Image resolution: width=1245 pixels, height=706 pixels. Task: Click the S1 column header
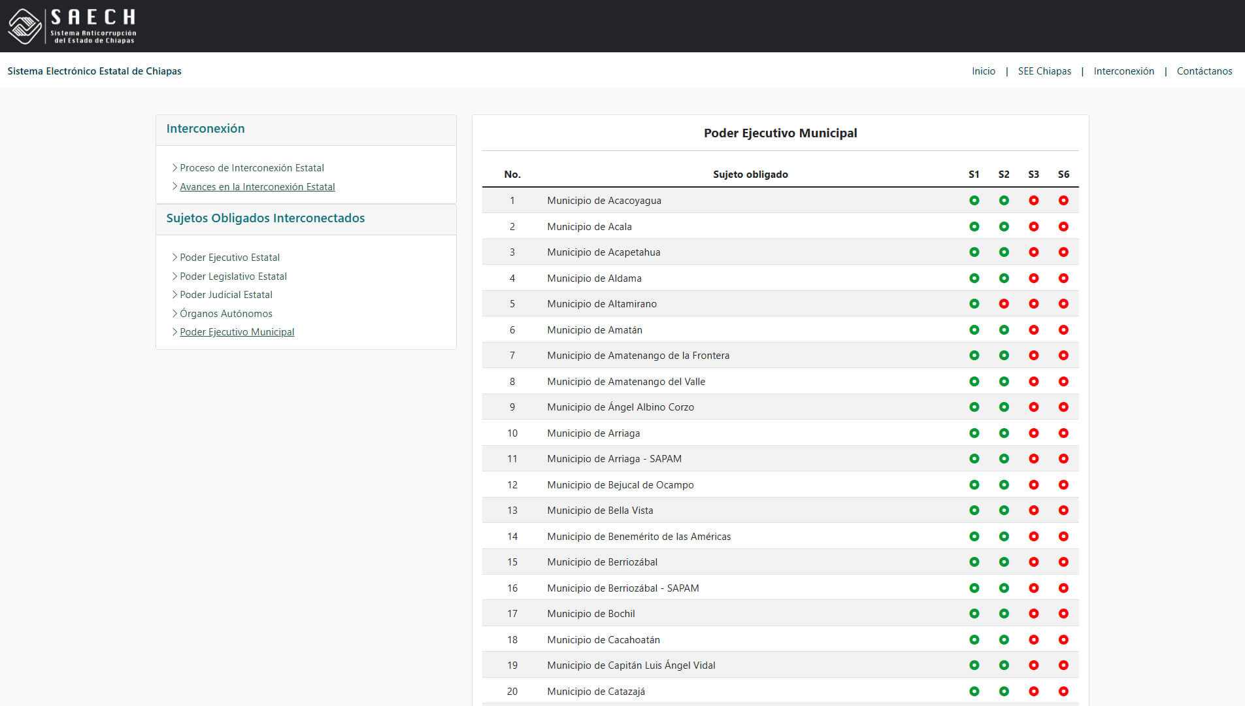point(974,175)
